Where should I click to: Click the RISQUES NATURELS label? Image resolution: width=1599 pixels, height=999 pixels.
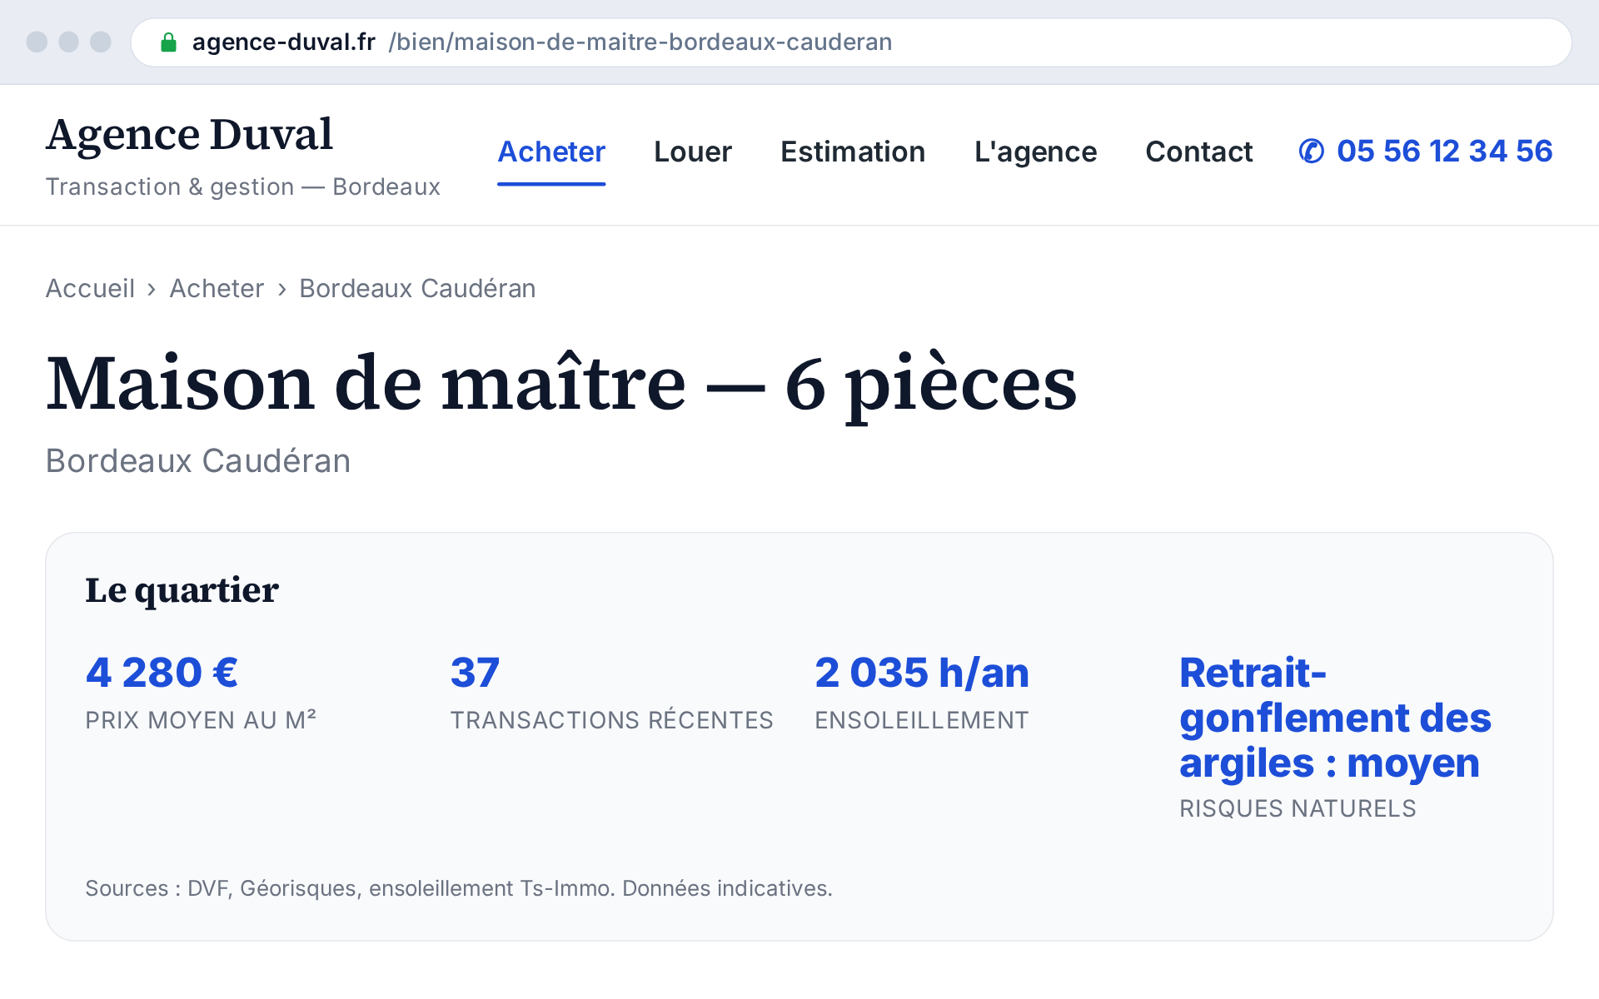[1298, 808]
